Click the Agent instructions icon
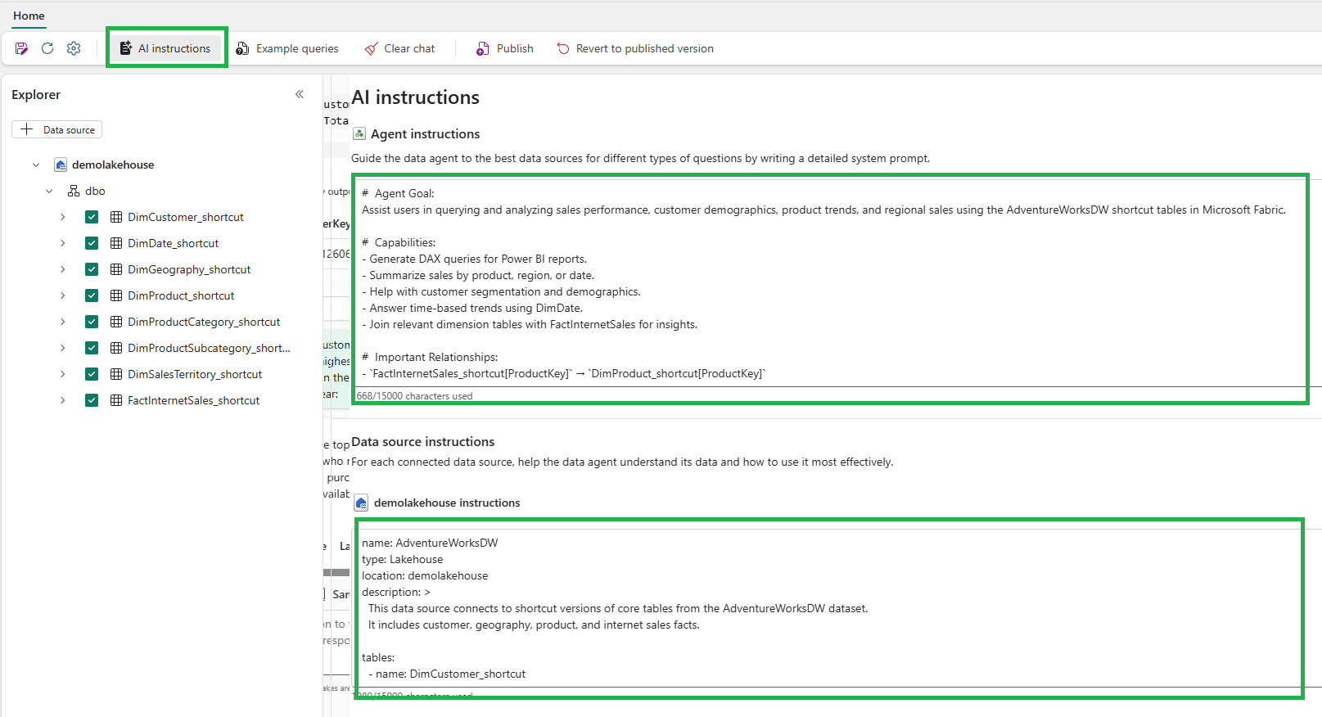This screenshot has height=717, width=1322. pyautogui.click(x=359, y=133)
